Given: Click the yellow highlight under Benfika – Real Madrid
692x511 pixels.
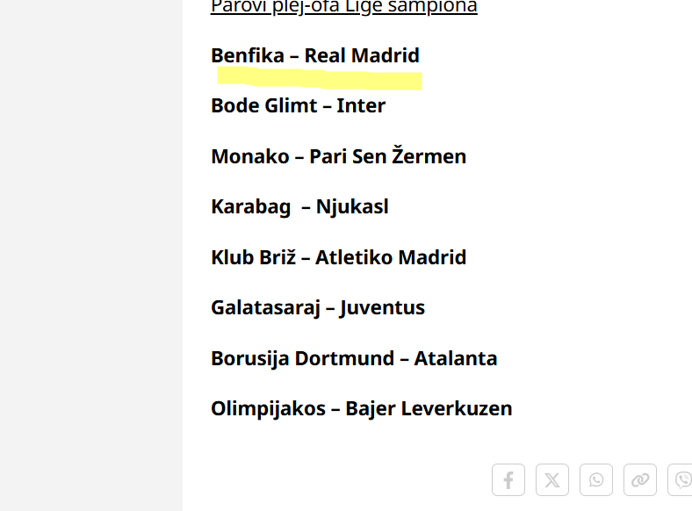Looking at the screenshot, I should coord(320,80).
